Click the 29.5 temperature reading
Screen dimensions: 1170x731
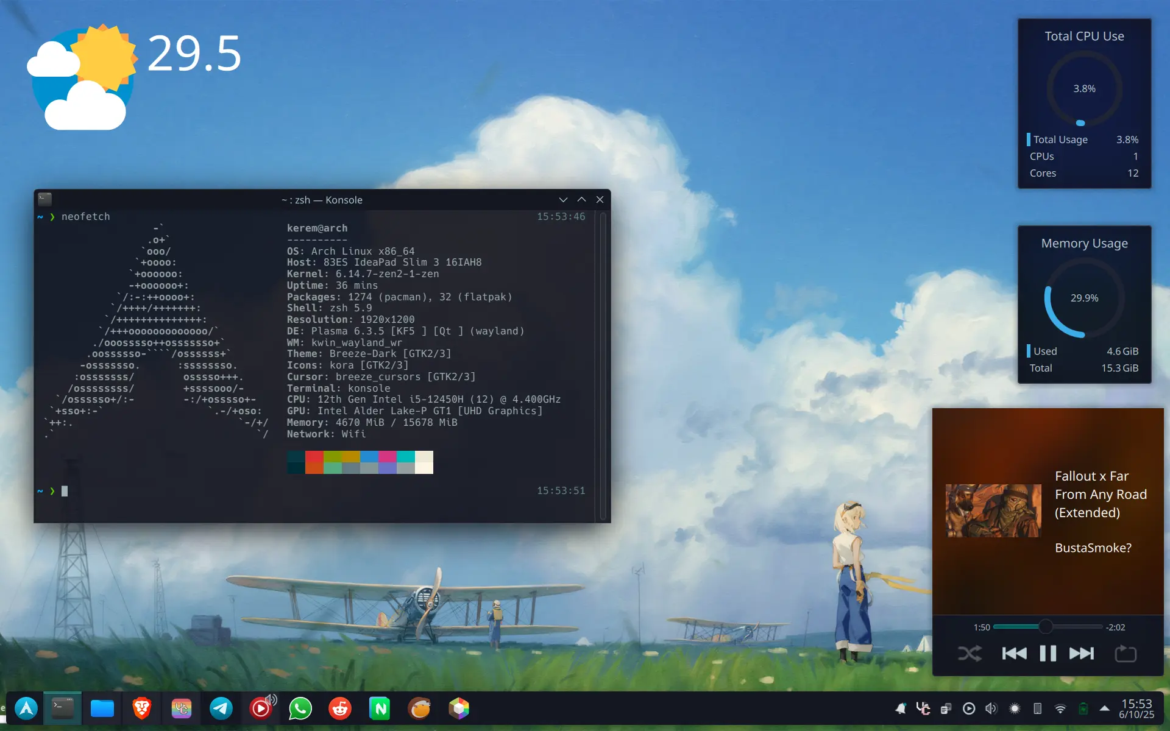194,54
